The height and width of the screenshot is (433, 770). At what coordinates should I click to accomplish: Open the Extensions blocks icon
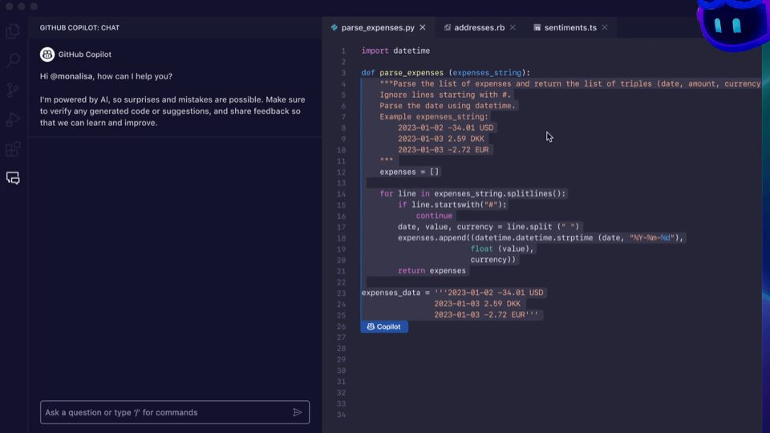pyautogui.click(x=13, y=149)
